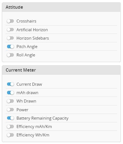Enable Efficiency mAh/Km switch
This screenshot has height=144, width=123.
click(10, 127)
